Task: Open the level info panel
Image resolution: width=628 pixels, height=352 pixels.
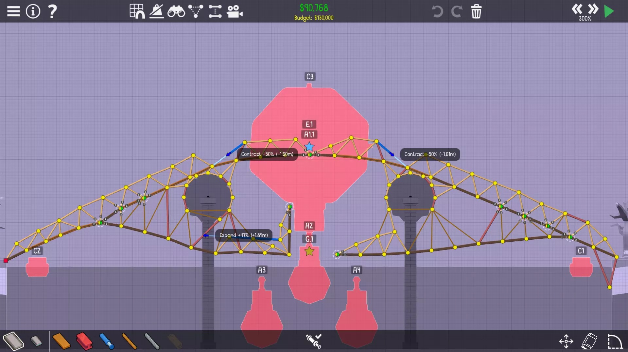Action: coord(33,11)
